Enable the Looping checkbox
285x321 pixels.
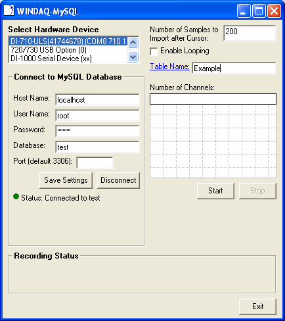pyautogui.click(x=154, y=51)
